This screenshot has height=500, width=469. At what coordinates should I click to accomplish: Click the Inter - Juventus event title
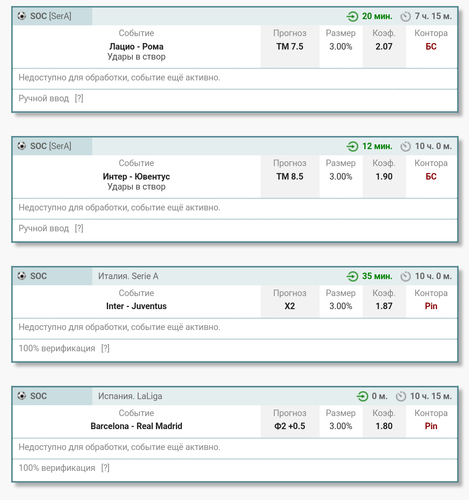(x=136, y=306)
